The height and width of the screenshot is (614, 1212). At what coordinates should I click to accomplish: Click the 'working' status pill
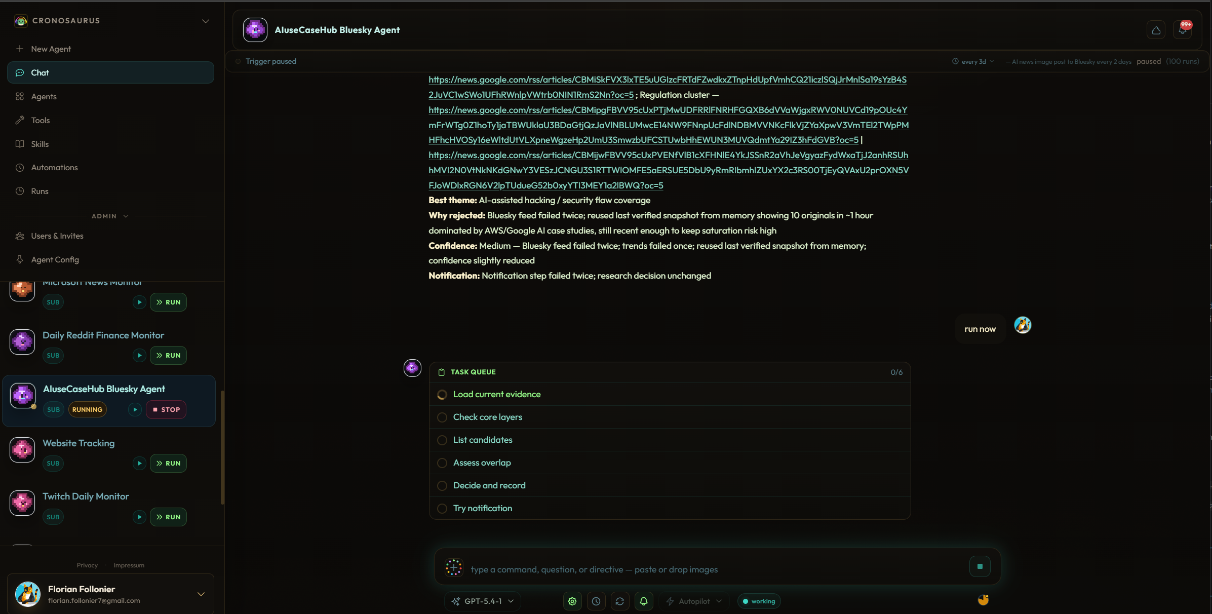coord(759,601)
